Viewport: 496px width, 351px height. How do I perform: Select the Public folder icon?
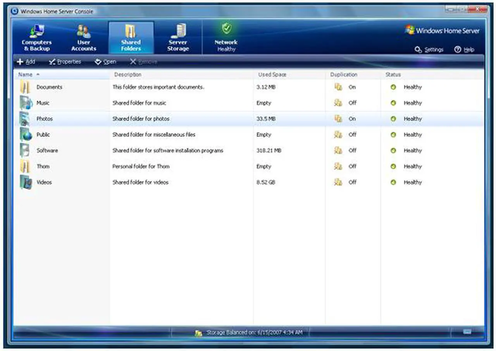[26, 135]
